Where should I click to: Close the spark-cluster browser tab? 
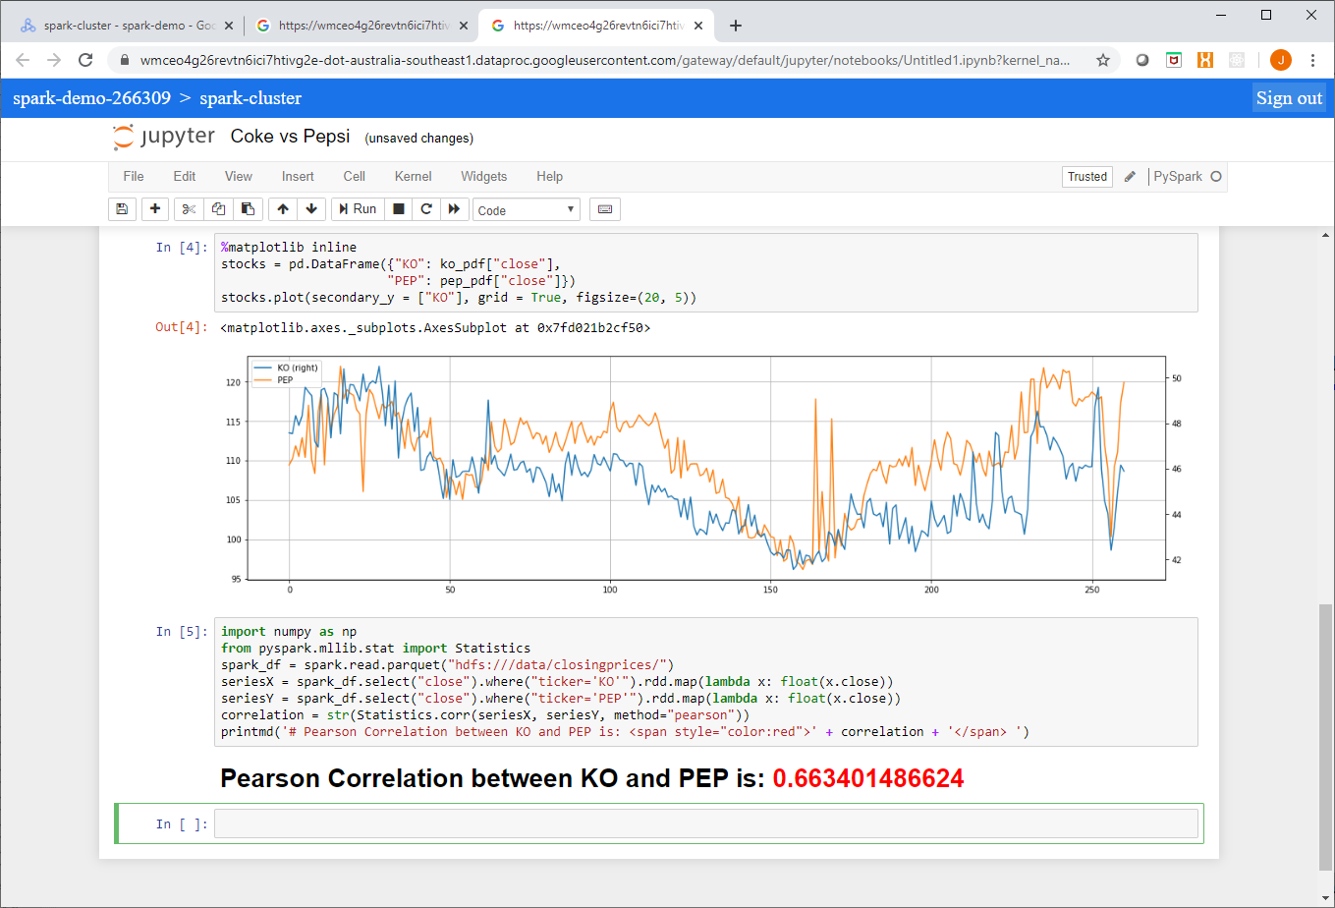click(x=229, y=26)
